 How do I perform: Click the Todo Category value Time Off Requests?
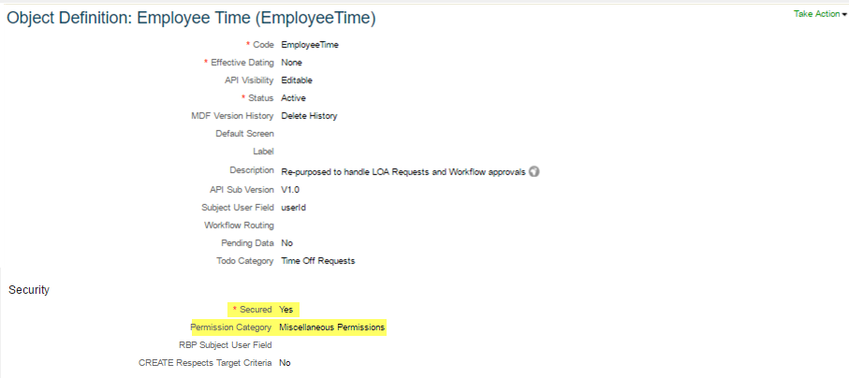pos(318,260)
